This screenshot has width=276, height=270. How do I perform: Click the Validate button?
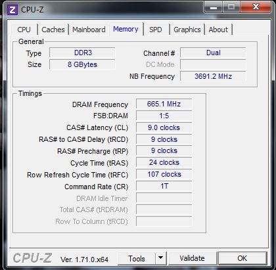point(192,258)
